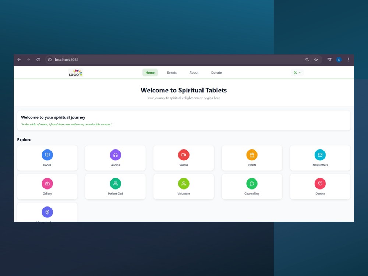
Task: Click the site logo image
Action: tap(75, 73)
